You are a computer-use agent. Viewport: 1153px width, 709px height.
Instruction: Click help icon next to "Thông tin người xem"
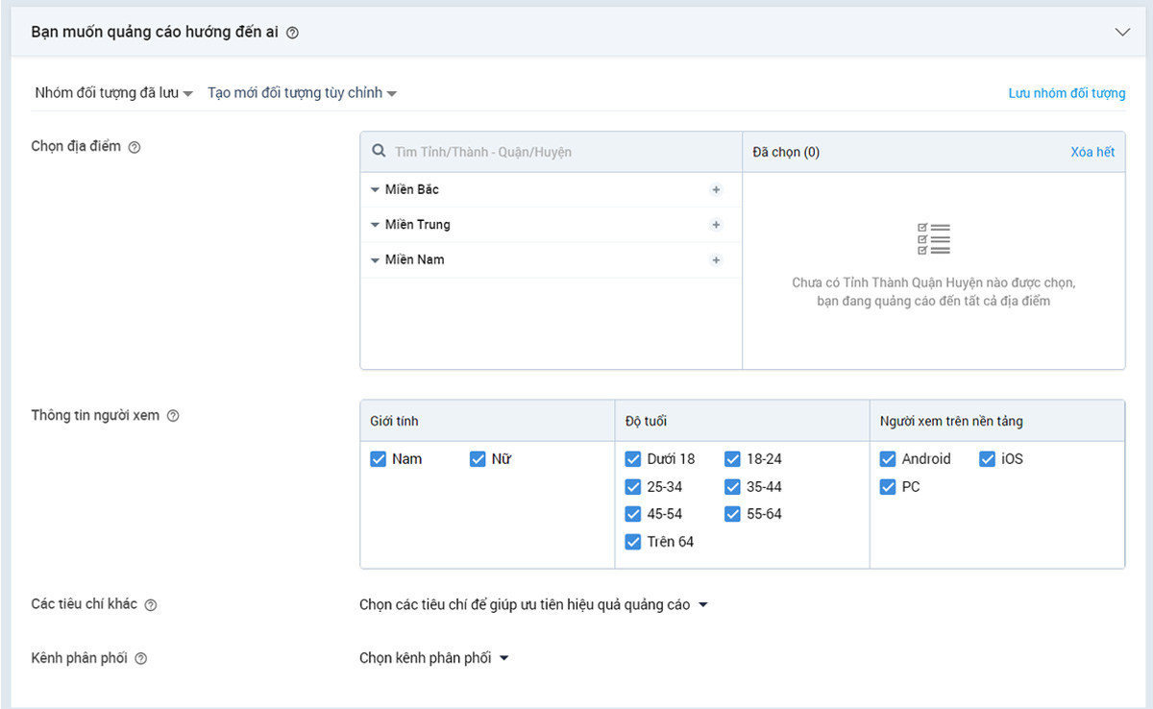point(173,417)
